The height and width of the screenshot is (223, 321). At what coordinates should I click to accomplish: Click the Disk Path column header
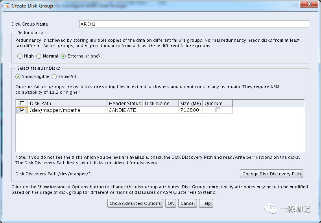[x=68, y=103]
